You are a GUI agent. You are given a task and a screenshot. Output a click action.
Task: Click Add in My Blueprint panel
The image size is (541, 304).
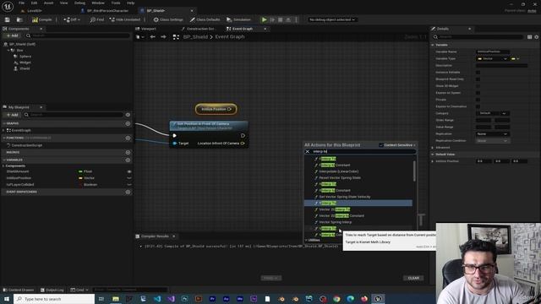[x=12, y=115]
